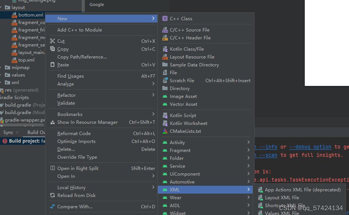This screenshot has width=349, height=215.
Task: Open the Automotive submenu item
Action: (x=205, y=182)
